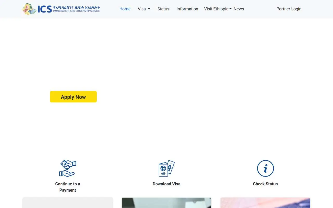Viewport: 333px width, 208px height.
Task: Open the grey card below Continue to a Payment
Action: (x=68, y=203)
